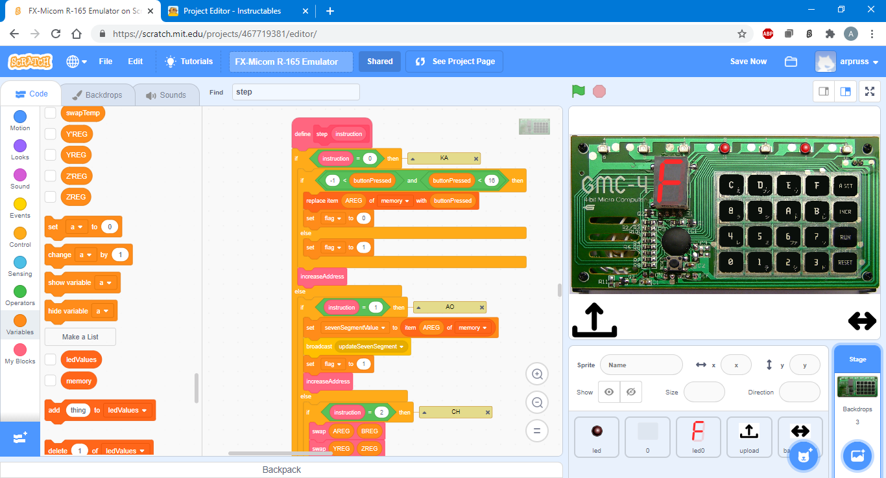Click the workspace vertical scrollbar
The image size is (886, 478).
(x=559, y=290)
